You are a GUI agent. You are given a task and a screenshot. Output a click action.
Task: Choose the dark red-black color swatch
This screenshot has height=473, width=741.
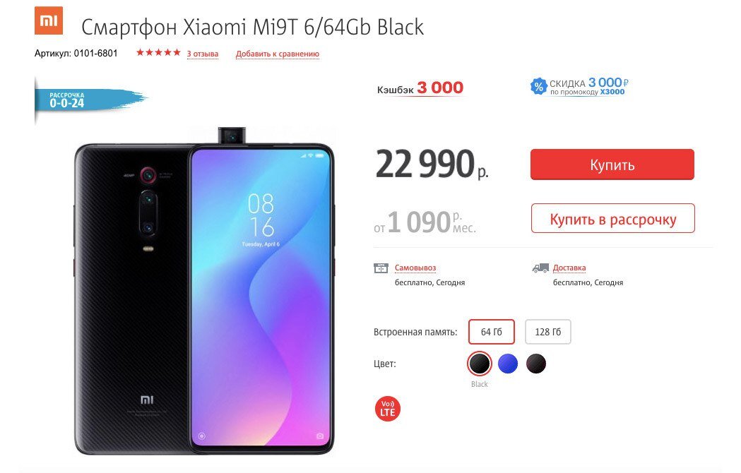(x=536, y=364)
